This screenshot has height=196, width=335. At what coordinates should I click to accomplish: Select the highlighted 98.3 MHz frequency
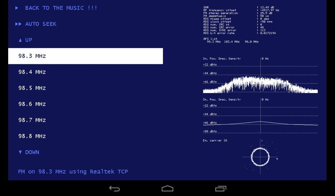[85, 56]
